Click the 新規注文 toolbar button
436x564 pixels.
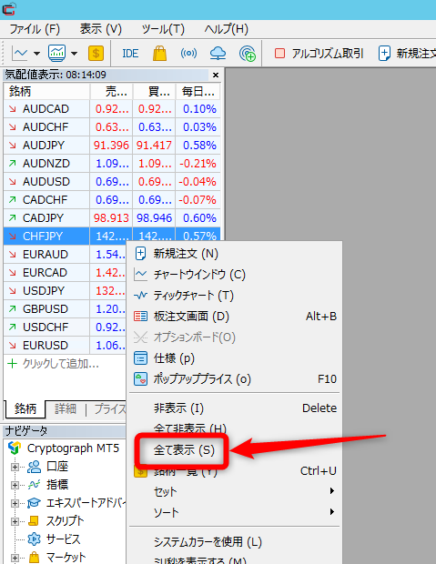coord(407,54)
